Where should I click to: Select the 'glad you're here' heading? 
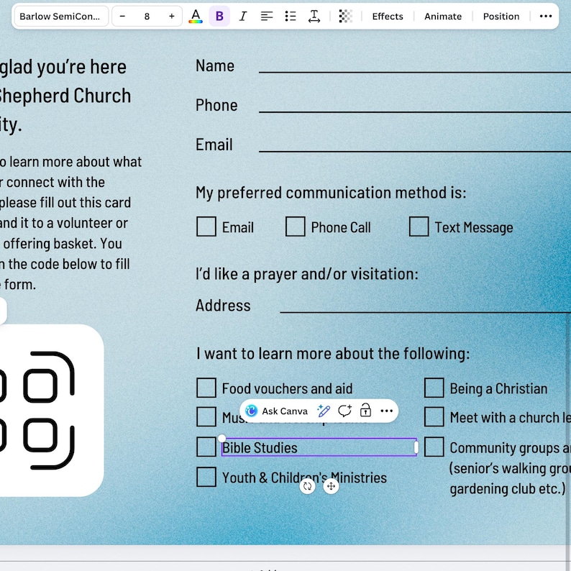[x=63, y=67]
